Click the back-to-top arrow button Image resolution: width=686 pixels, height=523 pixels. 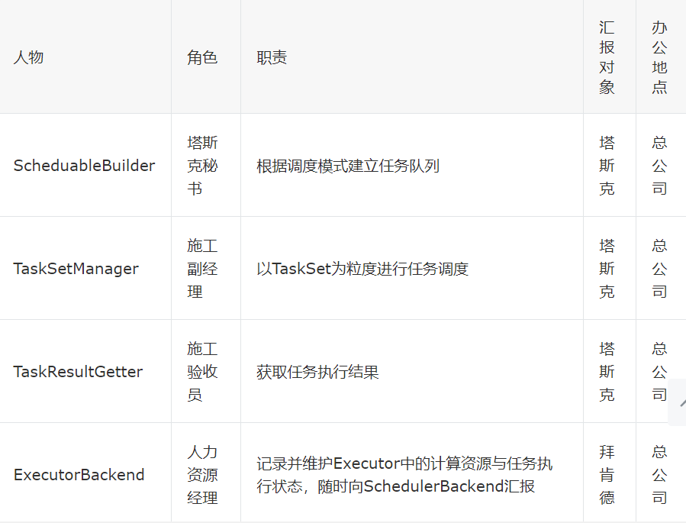(678, 402)
